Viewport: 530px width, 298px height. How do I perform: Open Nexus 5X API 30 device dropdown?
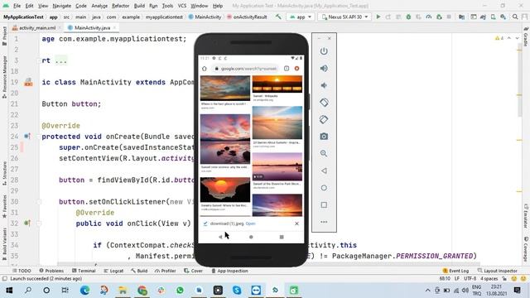pos(344,17)
